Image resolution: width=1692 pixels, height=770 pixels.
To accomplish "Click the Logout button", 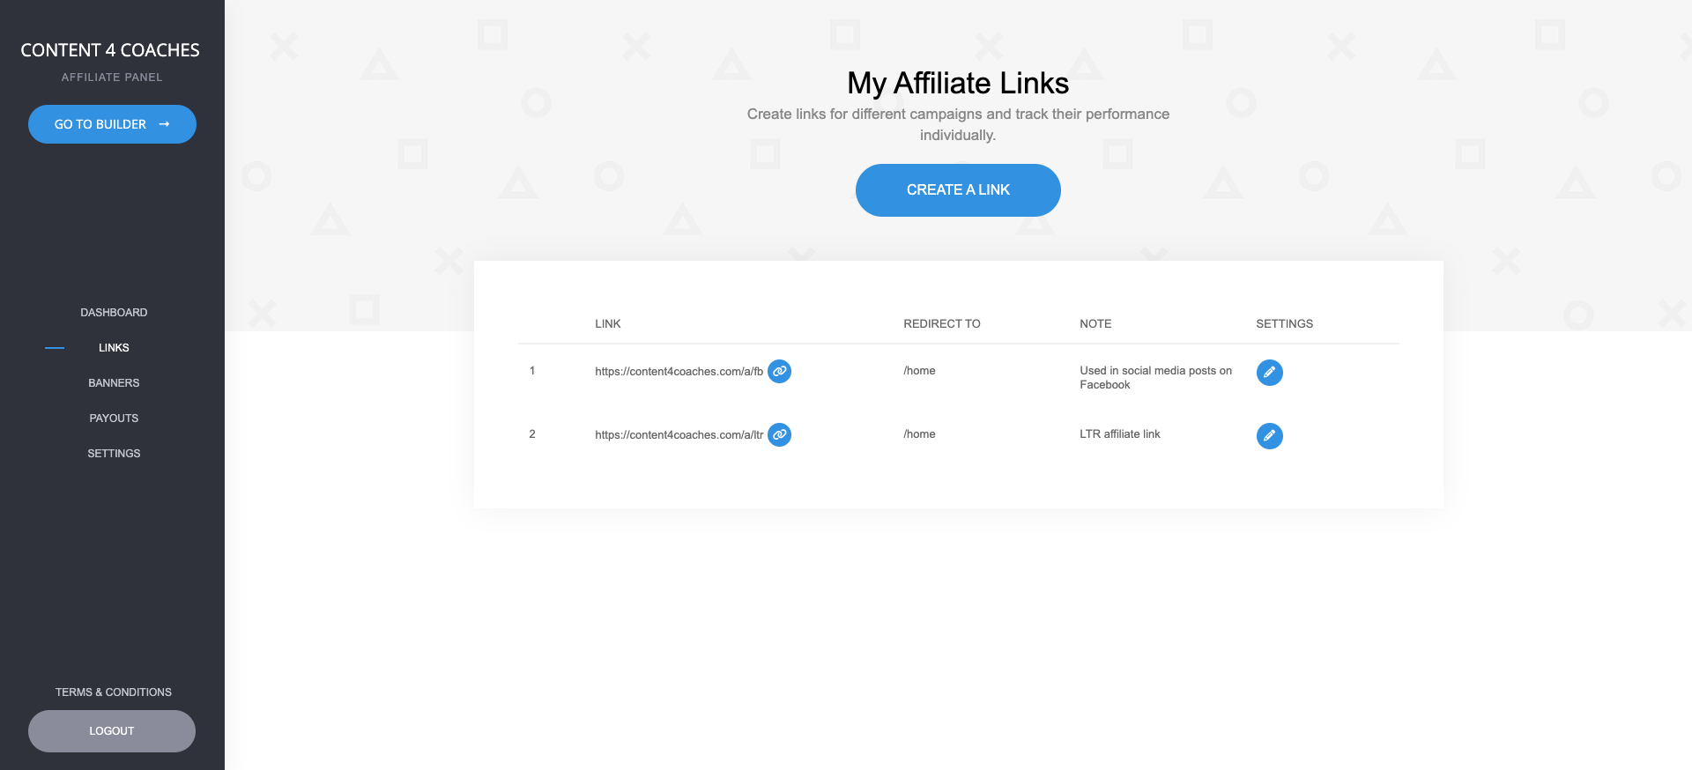I will tap(112, 731).
